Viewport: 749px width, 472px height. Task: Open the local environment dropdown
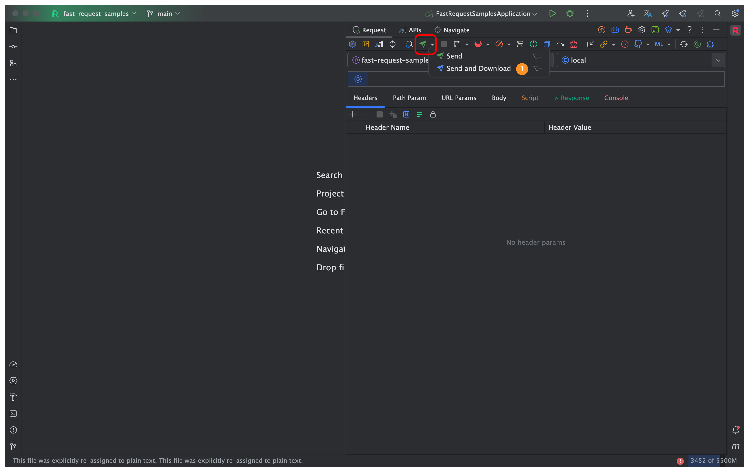(718, 60)
